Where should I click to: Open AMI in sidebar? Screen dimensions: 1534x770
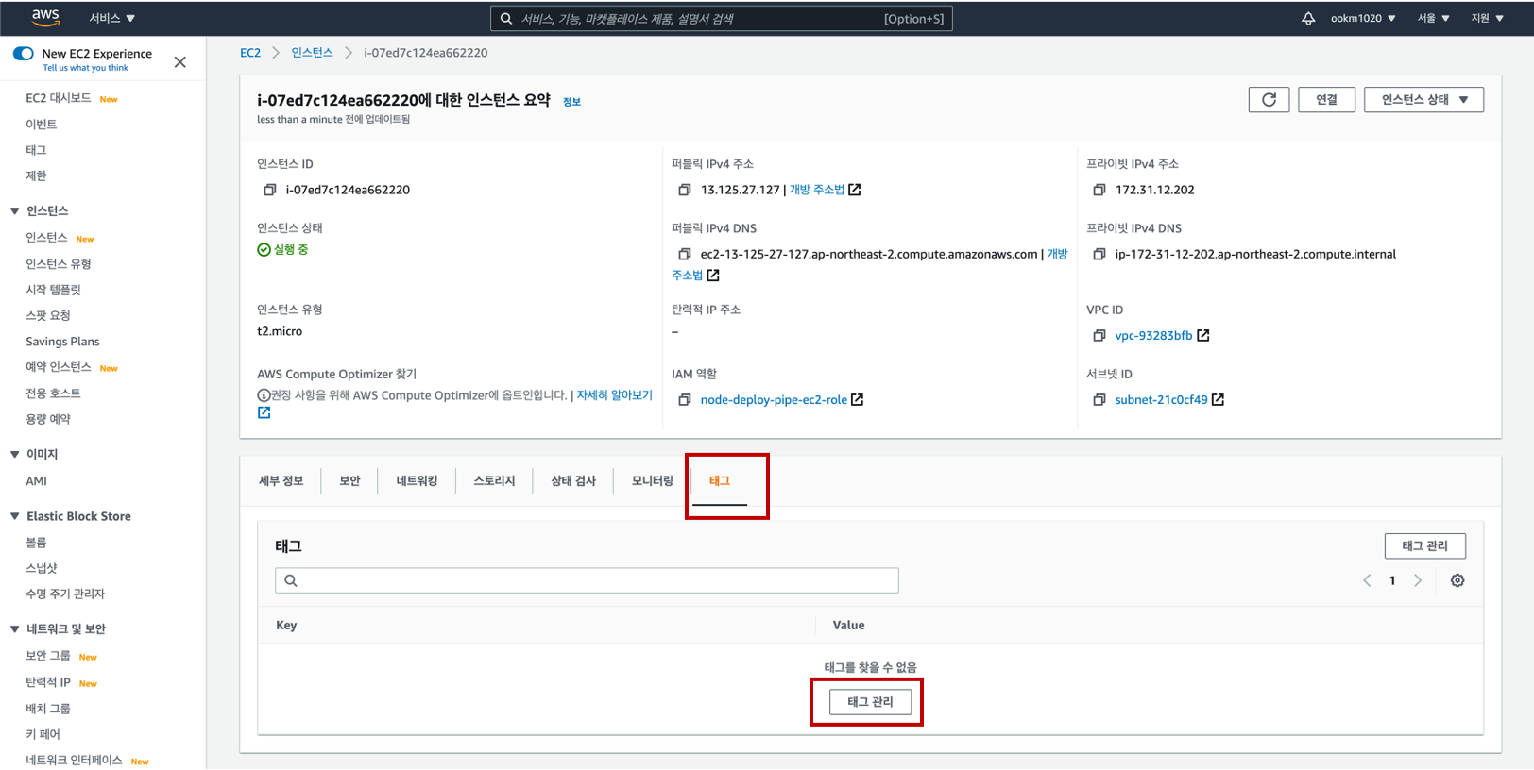pos(36,481)
